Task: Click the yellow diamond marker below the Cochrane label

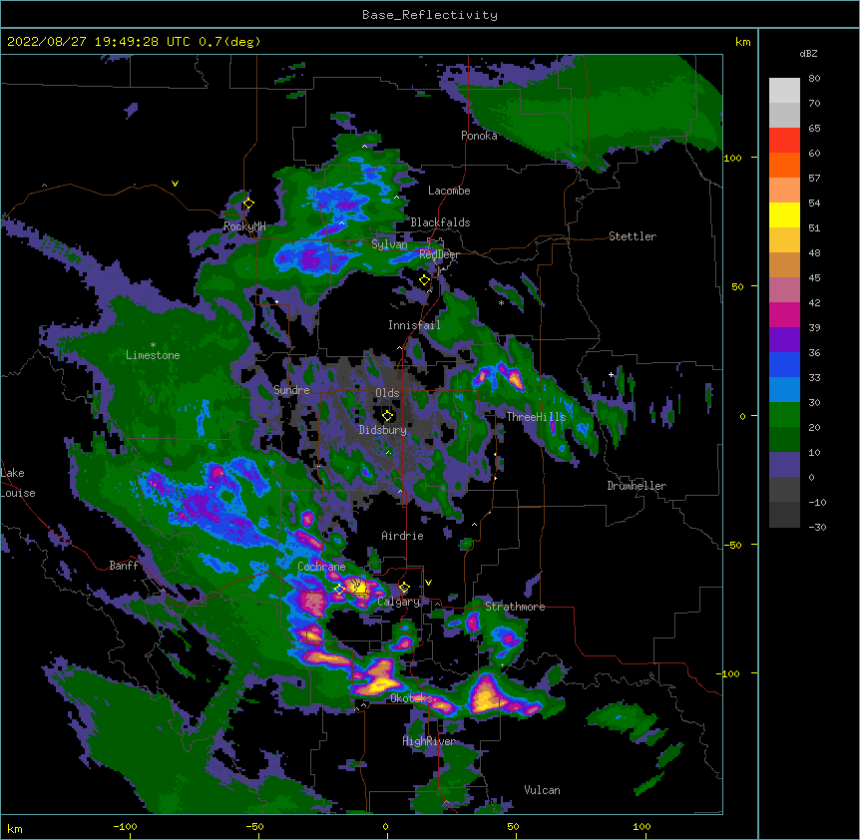Action: click(339, 590)
